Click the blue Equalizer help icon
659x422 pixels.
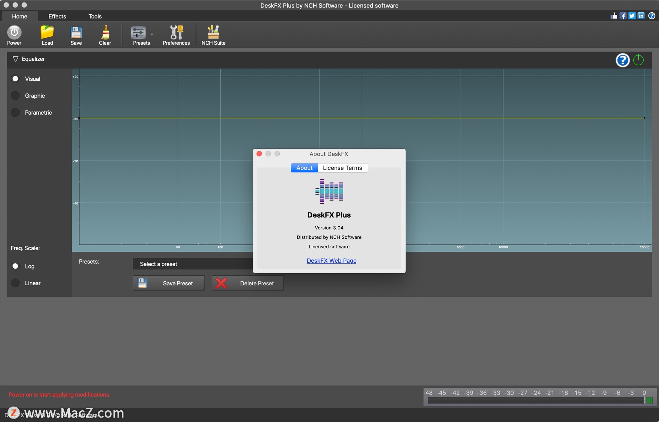623,60
